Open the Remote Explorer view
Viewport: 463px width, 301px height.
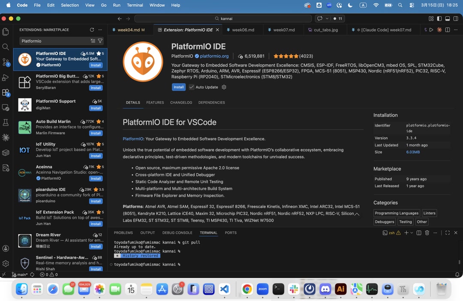6,107
